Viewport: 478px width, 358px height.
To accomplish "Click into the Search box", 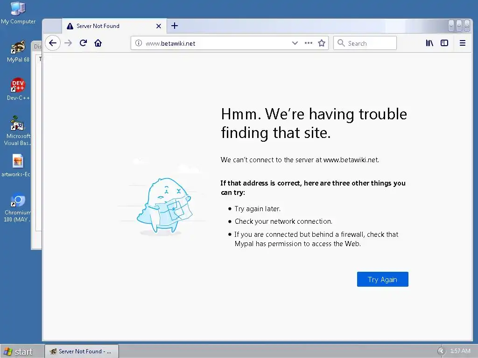I will tap(365, 43).
